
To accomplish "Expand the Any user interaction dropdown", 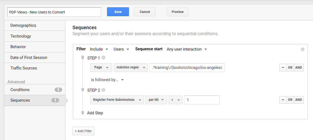I will coord(187,49).
